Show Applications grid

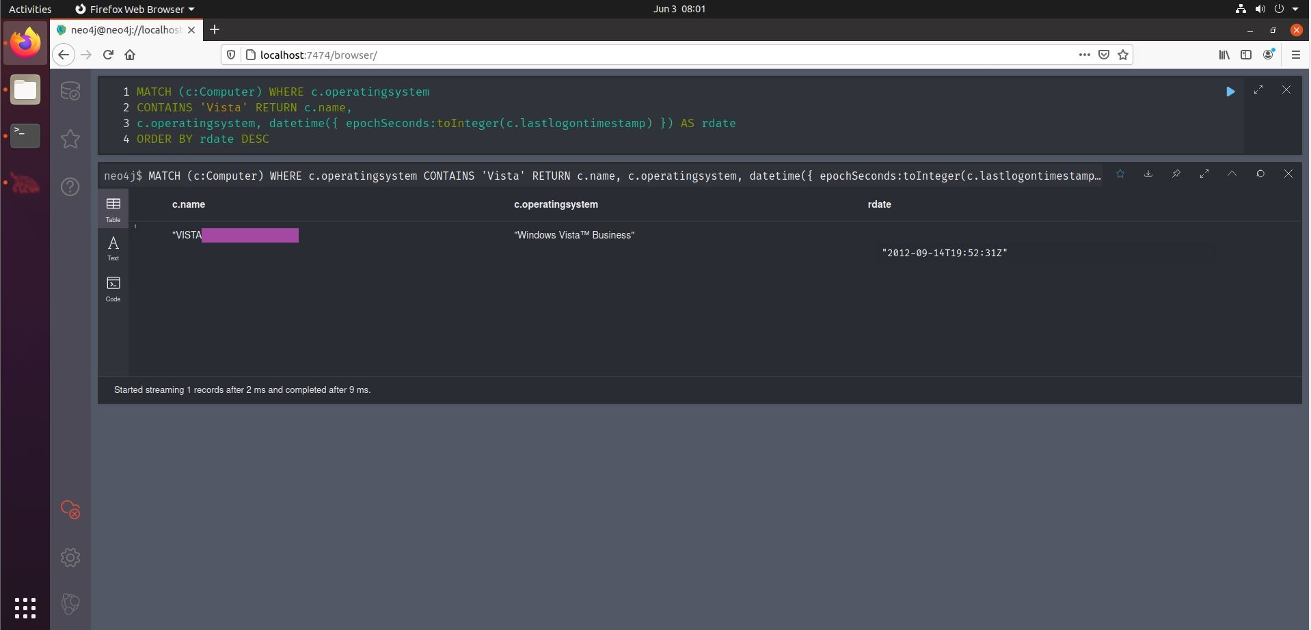25,607
